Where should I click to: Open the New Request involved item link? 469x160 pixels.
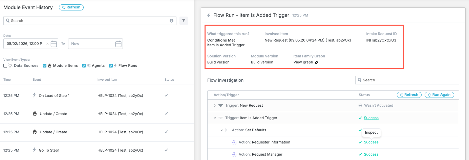click(x=307, y=40)
